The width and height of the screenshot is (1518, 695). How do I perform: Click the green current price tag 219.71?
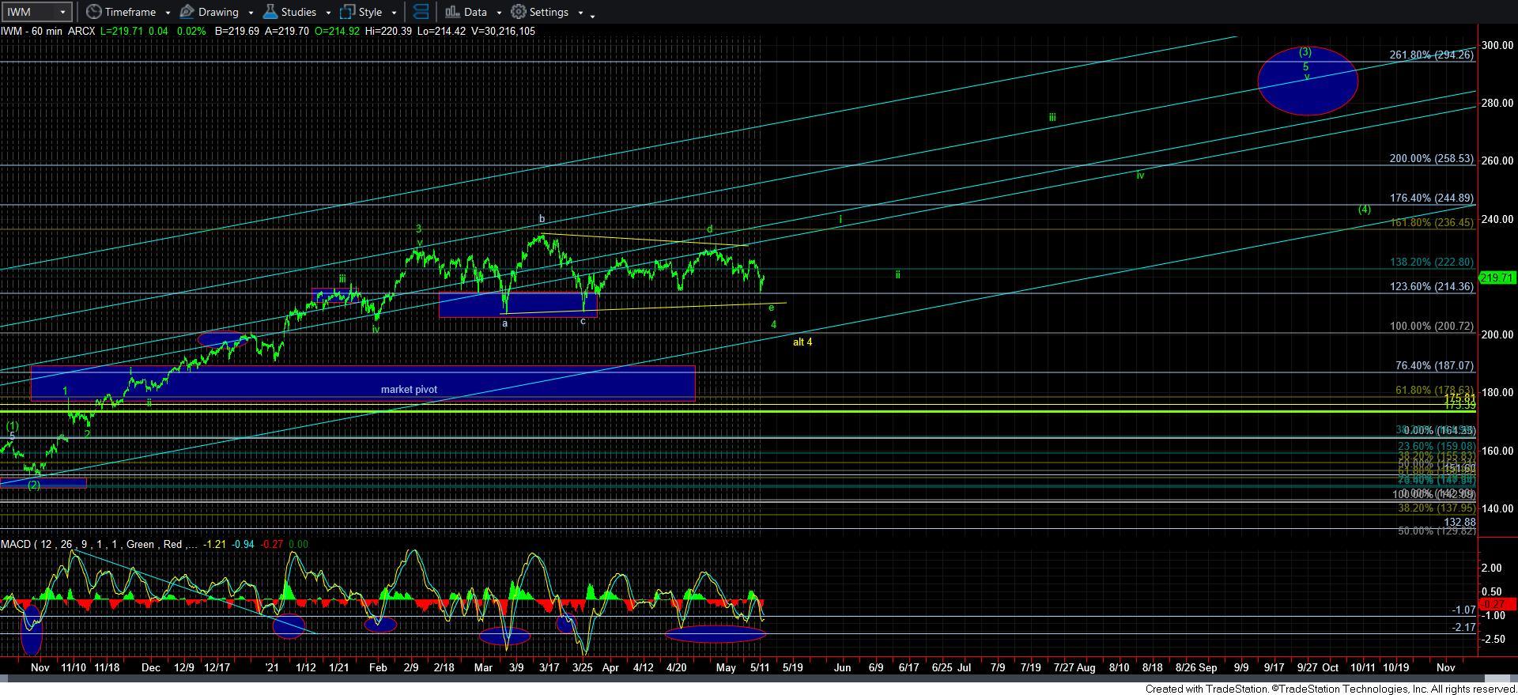pos(1497,278)
